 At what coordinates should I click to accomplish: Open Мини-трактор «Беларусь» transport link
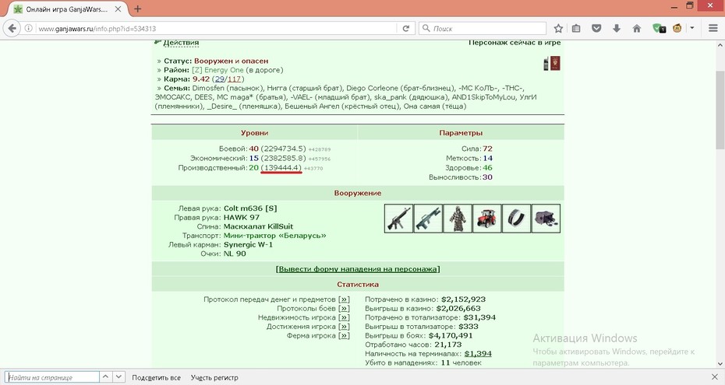click(274, 236)
